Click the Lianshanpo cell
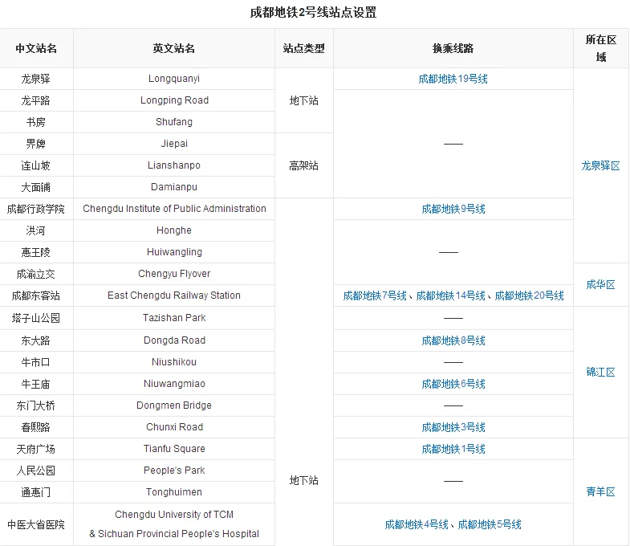630x546 pixels. point(174,165)
